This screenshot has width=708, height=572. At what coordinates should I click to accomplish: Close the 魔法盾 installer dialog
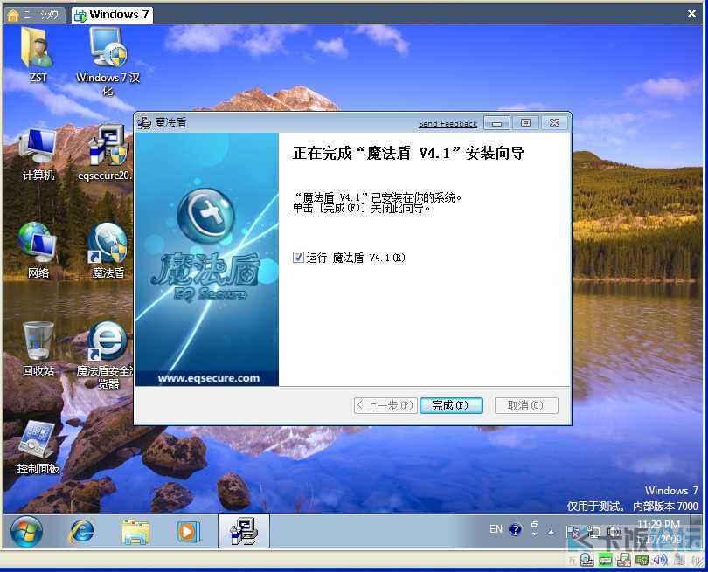[554, 123]
